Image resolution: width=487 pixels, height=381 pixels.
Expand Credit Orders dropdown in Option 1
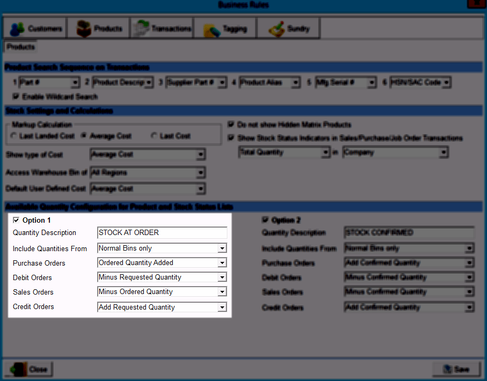pyautogui.click(x=222, y=307)
